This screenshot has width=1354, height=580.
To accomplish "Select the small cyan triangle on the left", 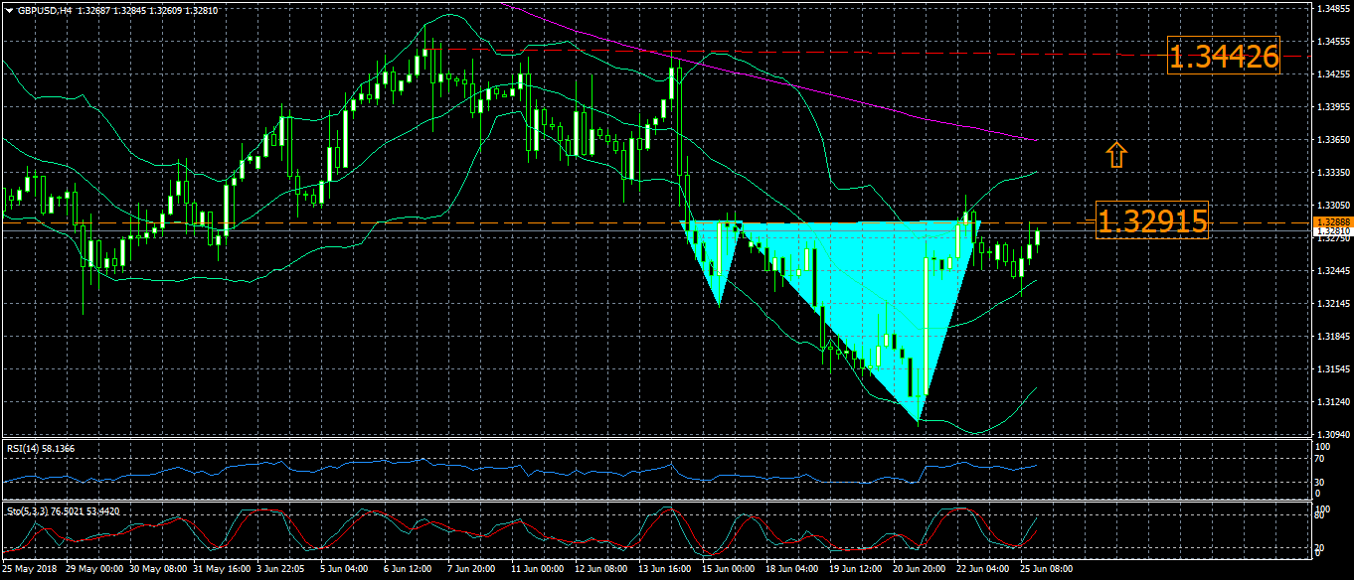I will point(715,253).
